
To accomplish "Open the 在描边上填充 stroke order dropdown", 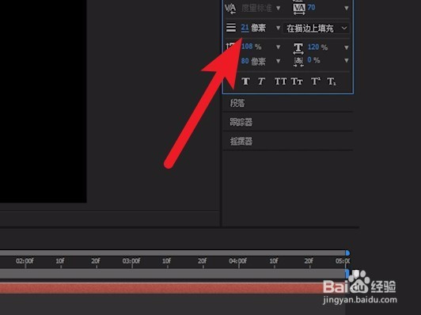I will (x=317, y=28).
